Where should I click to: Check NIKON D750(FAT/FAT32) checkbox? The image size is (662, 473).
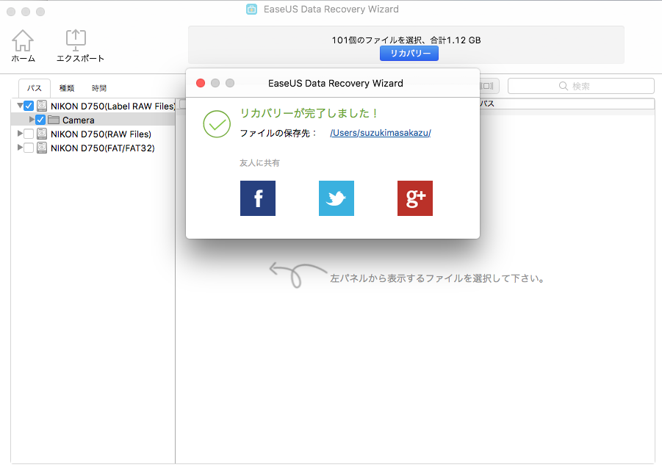[x=29, y=148]
